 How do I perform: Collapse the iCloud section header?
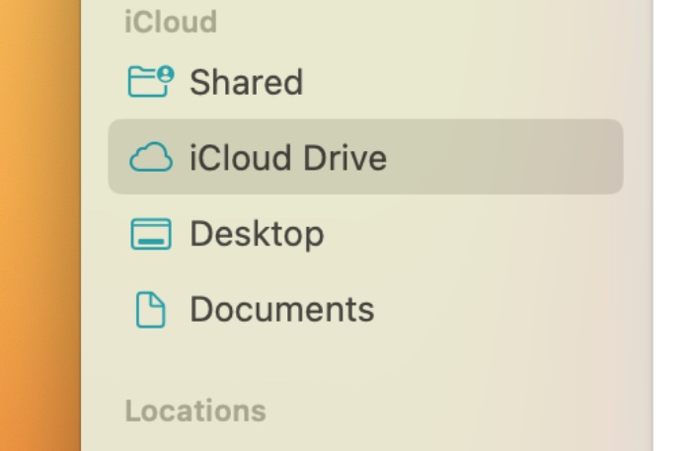[171, 23]
